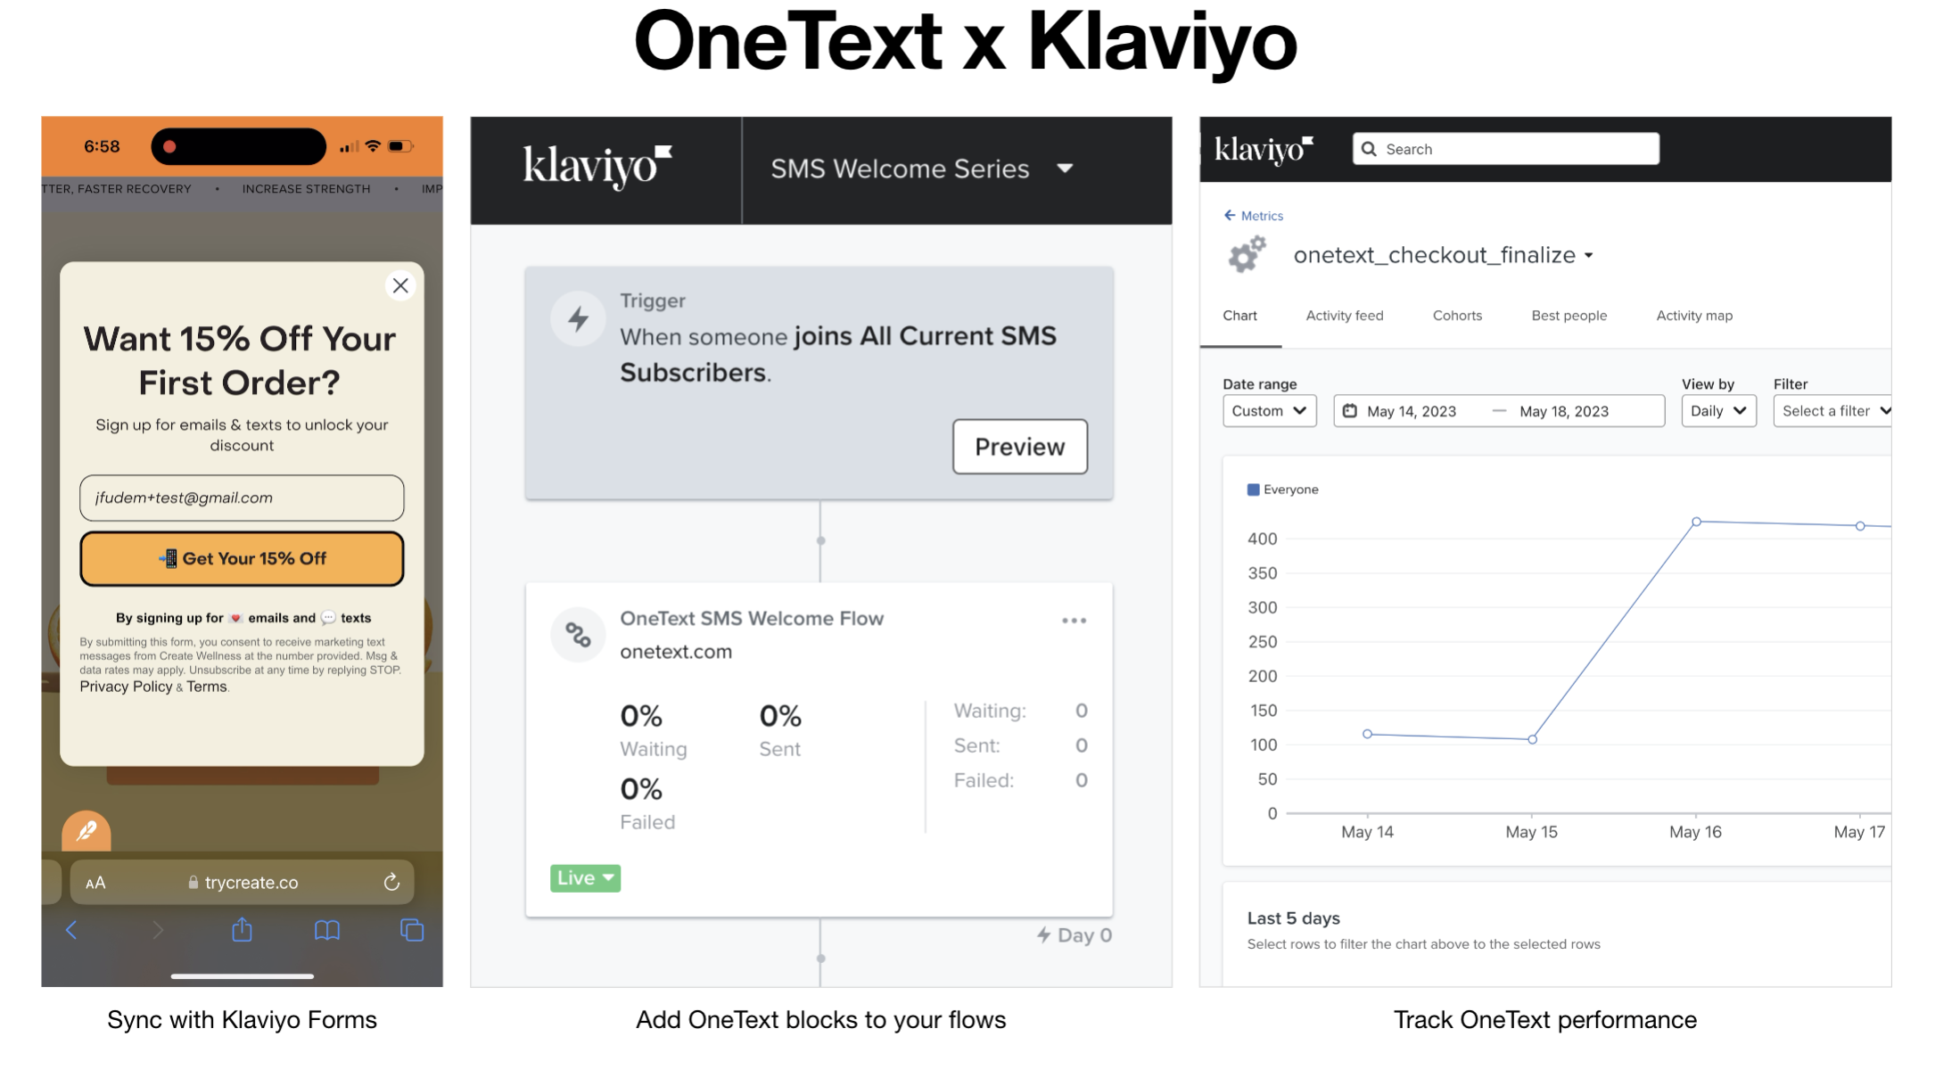1935x1070 pixels.
Task: Toggle the Everyone legend color swatch
Action: [1253, 490]
